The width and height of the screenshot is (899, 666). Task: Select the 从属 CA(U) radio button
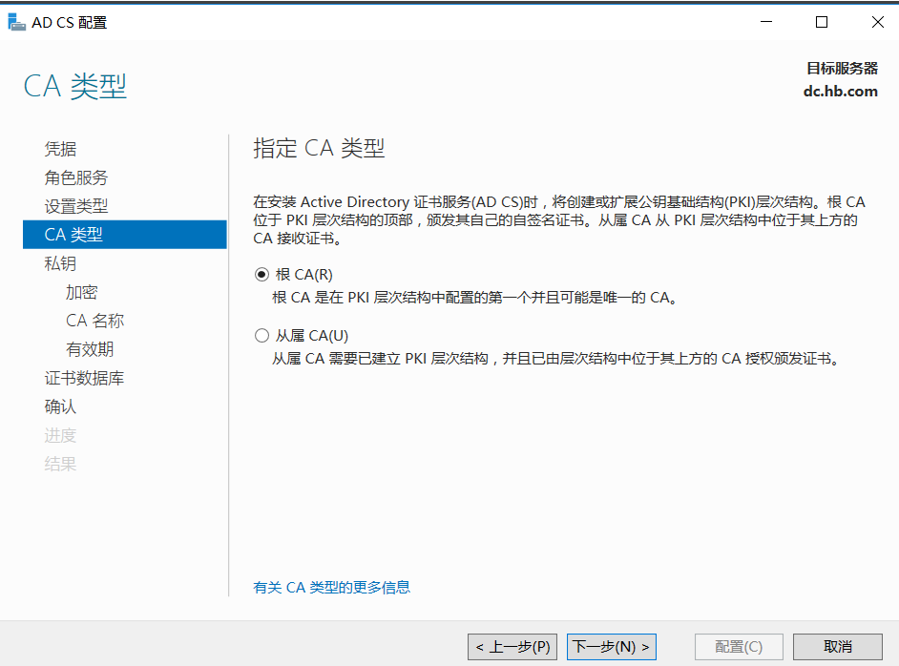(262, 335)
